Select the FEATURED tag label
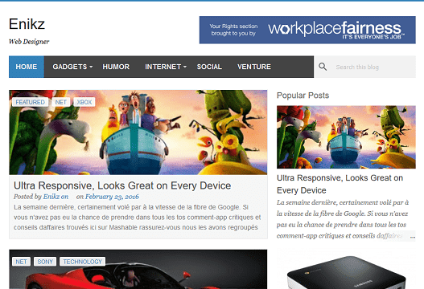Image resolution: width=424 pixels, height=289 pixels. point(30,102)
